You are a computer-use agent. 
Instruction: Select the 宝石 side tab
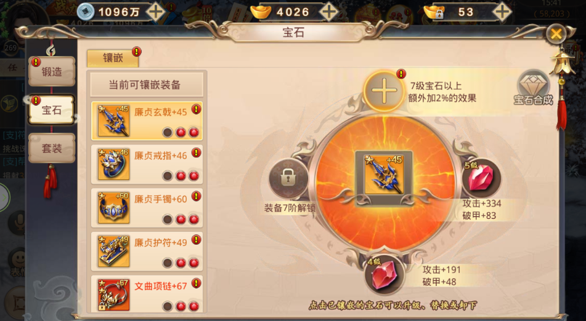[x=52, y=110]
